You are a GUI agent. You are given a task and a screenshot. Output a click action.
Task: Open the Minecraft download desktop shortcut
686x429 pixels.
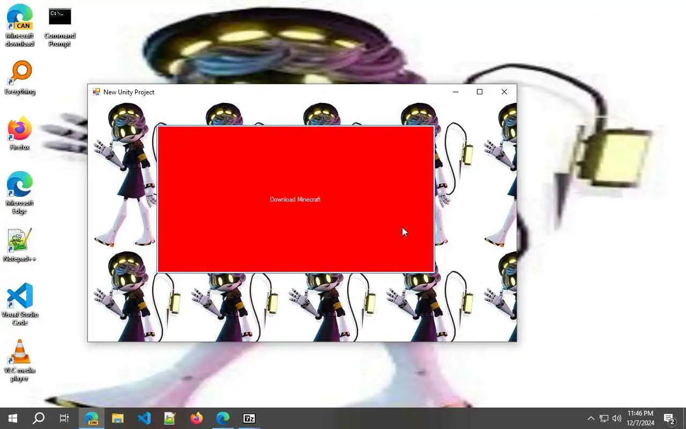[20, 26]
